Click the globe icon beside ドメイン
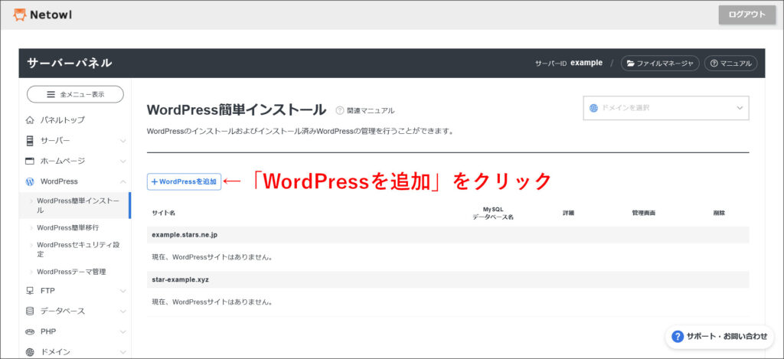This screenshot has height=359, width=784. pyautogui.click(x=30, y=352)
